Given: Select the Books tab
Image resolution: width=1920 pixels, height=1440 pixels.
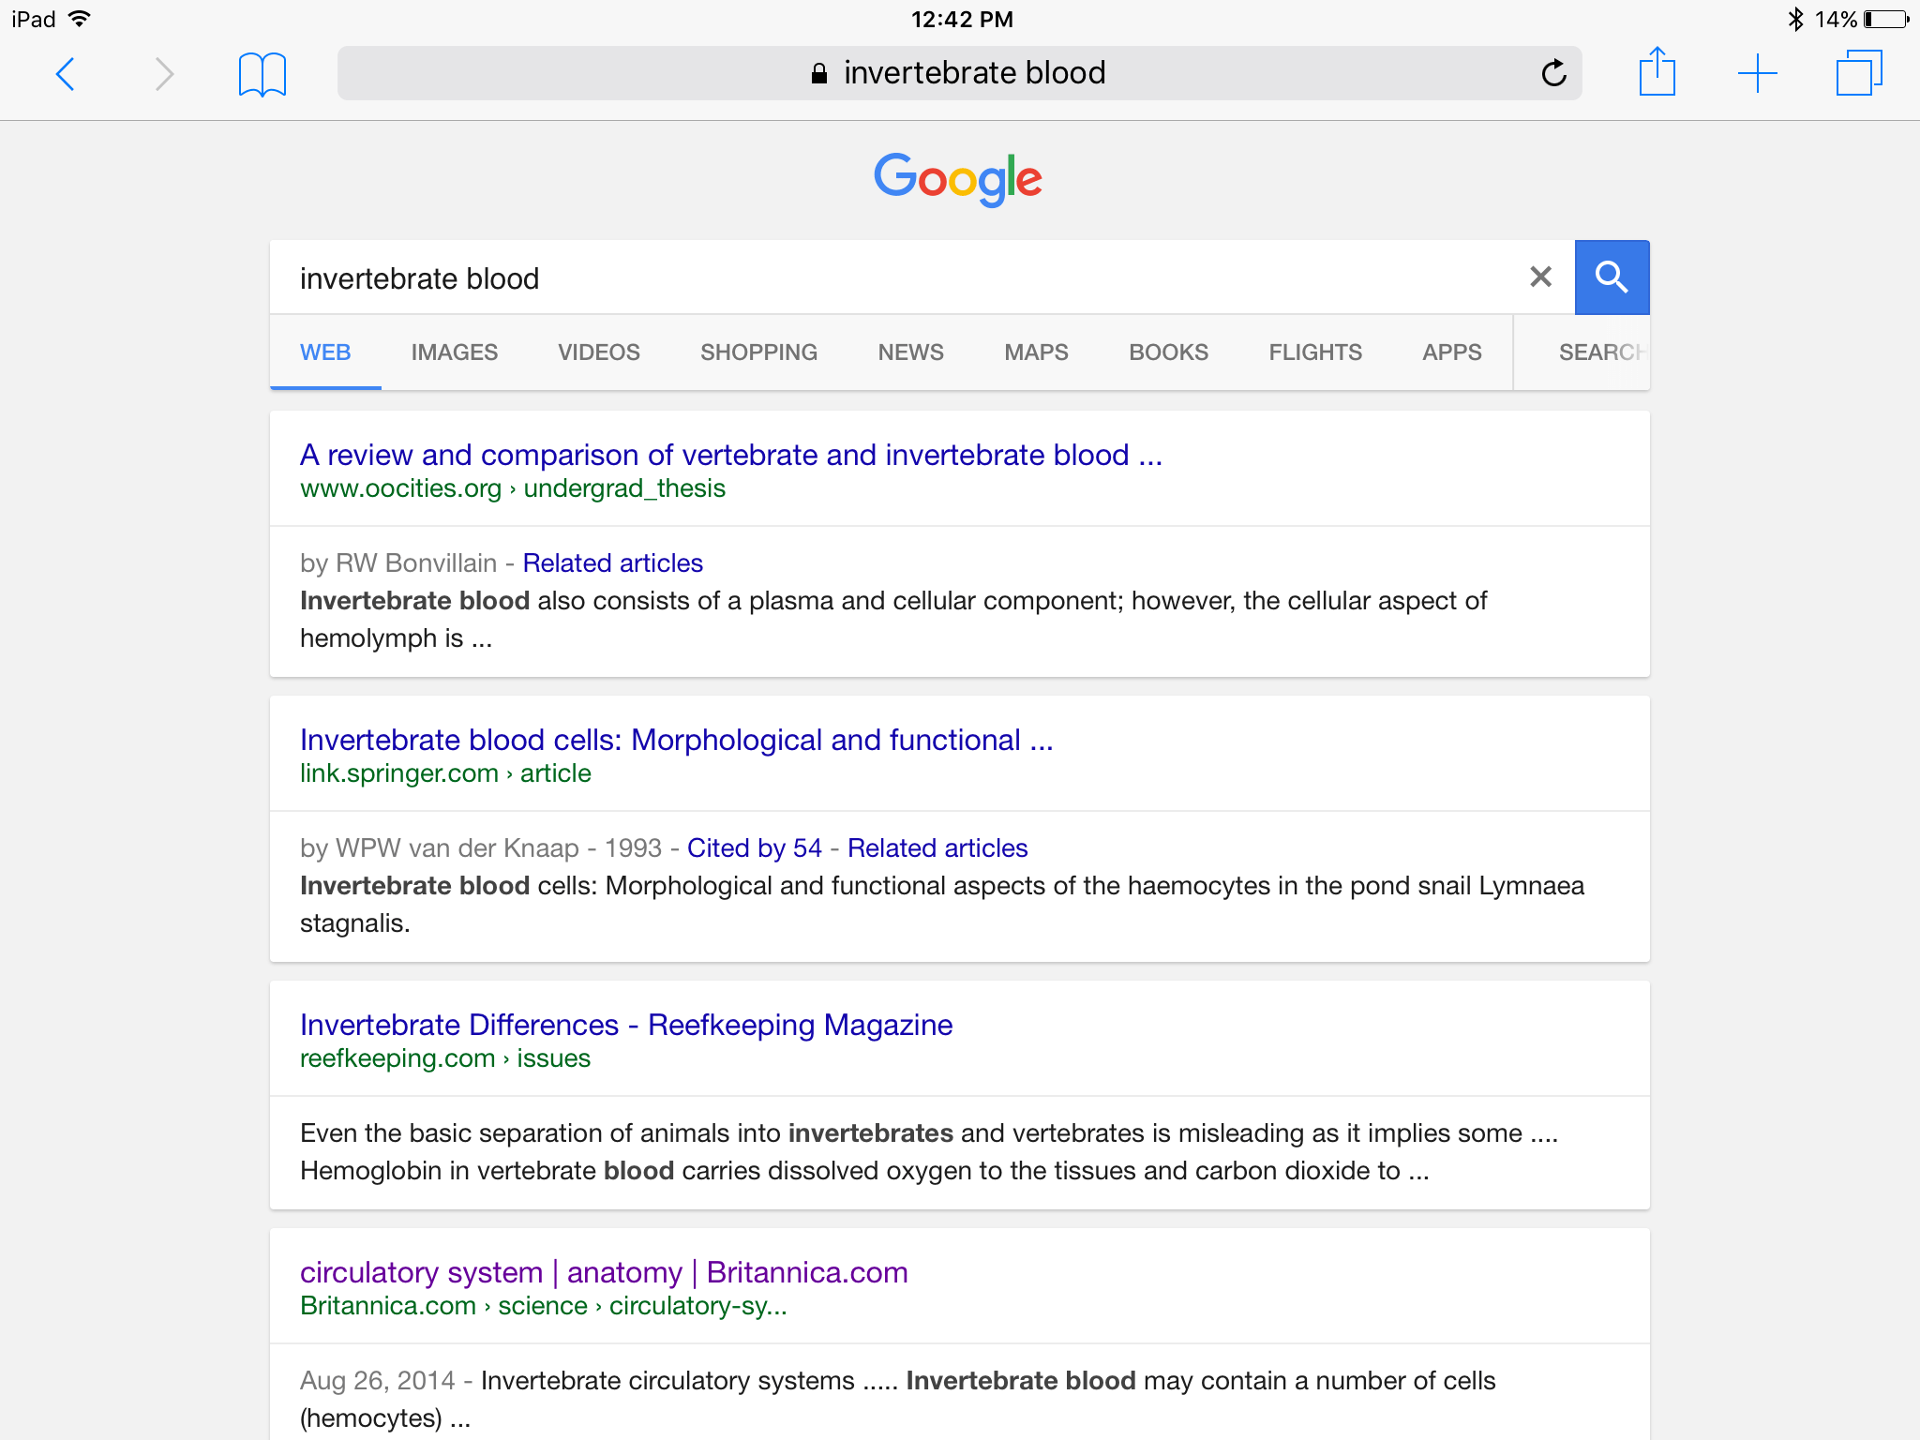Looking at the screenshot, I should (1168, 352).
